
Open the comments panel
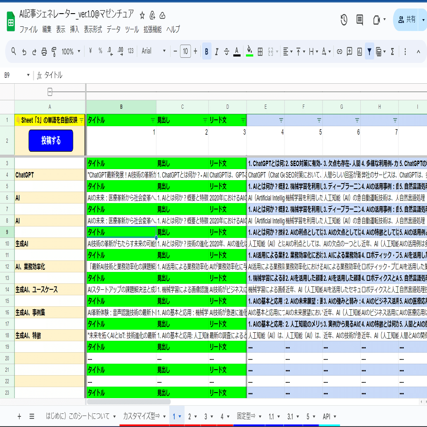360,20
